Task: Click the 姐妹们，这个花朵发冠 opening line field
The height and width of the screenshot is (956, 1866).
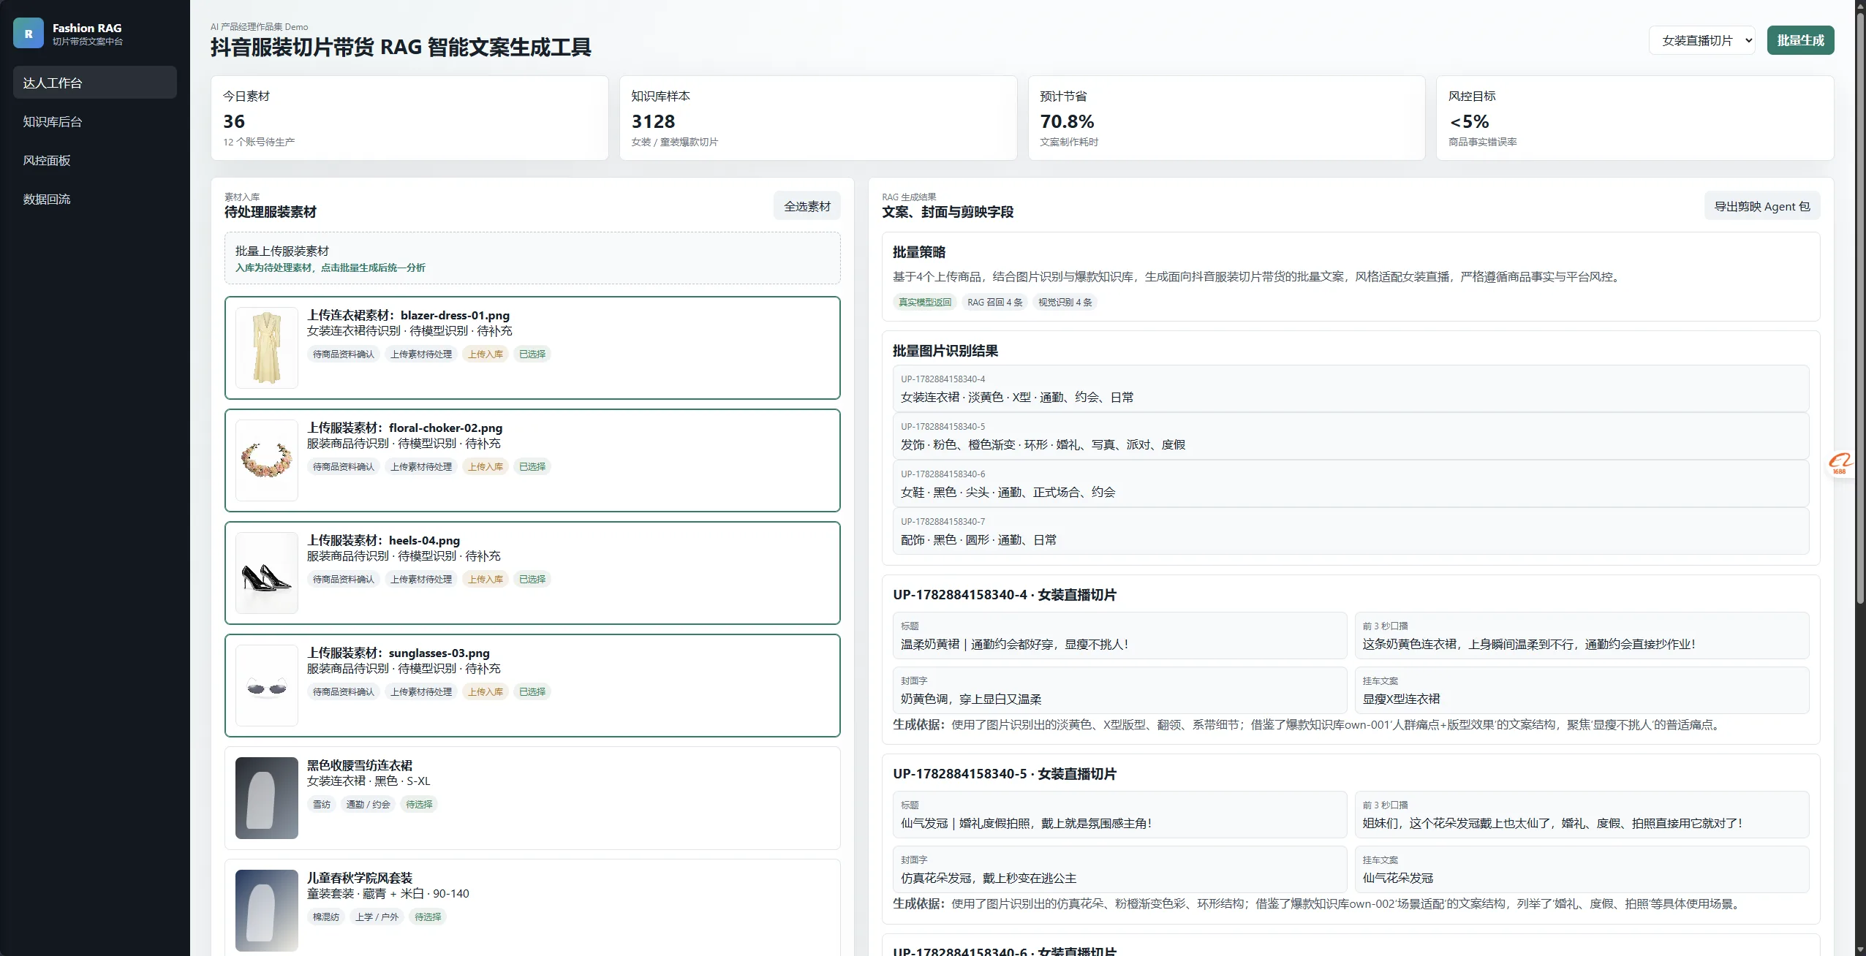Action: coord(1582,815)
